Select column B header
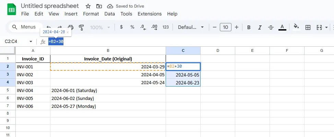 pyautogui.click(x=108, y=50)
